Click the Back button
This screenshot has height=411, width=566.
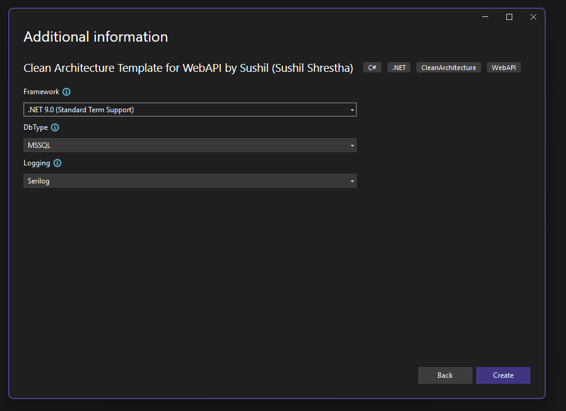(x=445, y=375)
